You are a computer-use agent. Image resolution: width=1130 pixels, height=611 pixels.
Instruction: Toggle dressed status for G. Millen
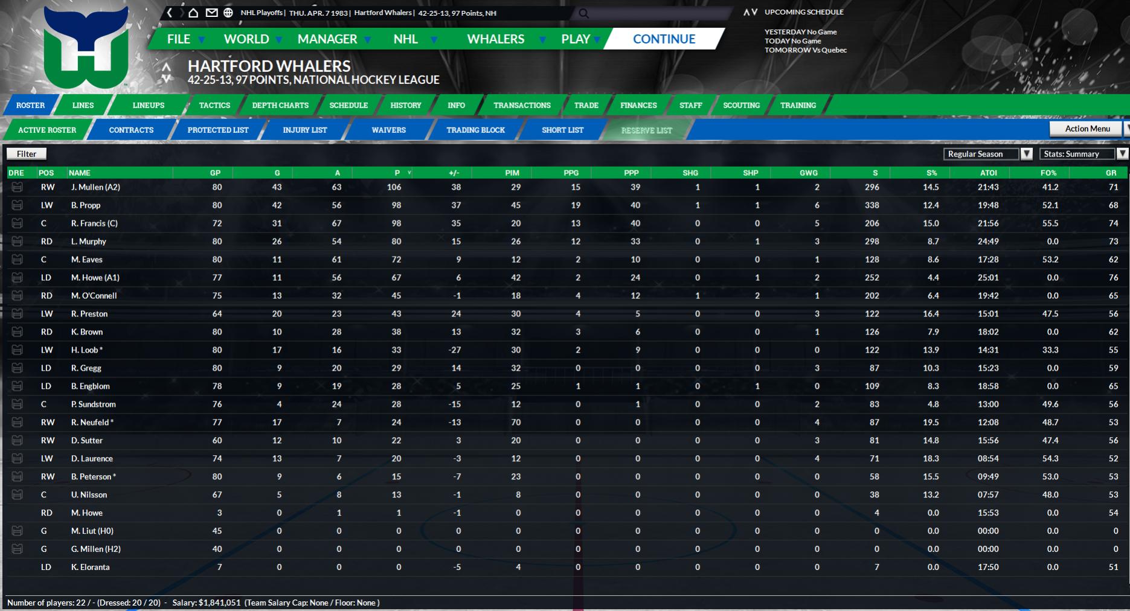(17, 549)
